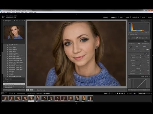Toggle the filter switch next to Custom Filter
The image size is (153, 114).
click(x=151, y=93)
